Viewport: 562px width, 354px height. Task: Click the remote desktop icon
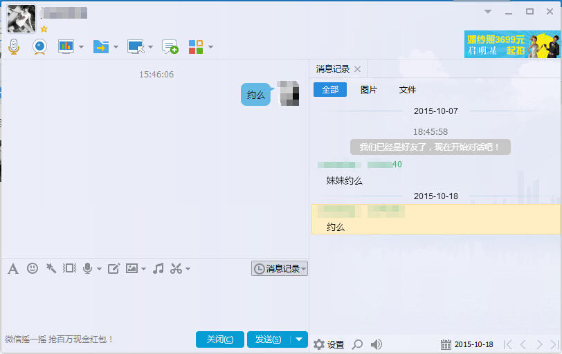click(136, 46)
